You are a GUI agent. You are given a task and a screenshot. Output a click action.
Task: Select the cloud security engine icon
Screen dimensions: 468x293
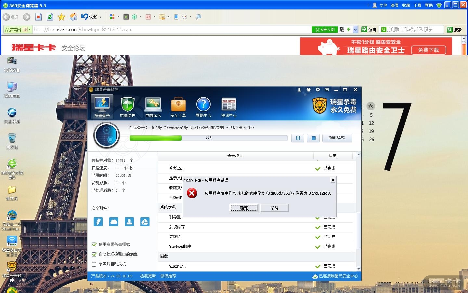coord(114,222)
